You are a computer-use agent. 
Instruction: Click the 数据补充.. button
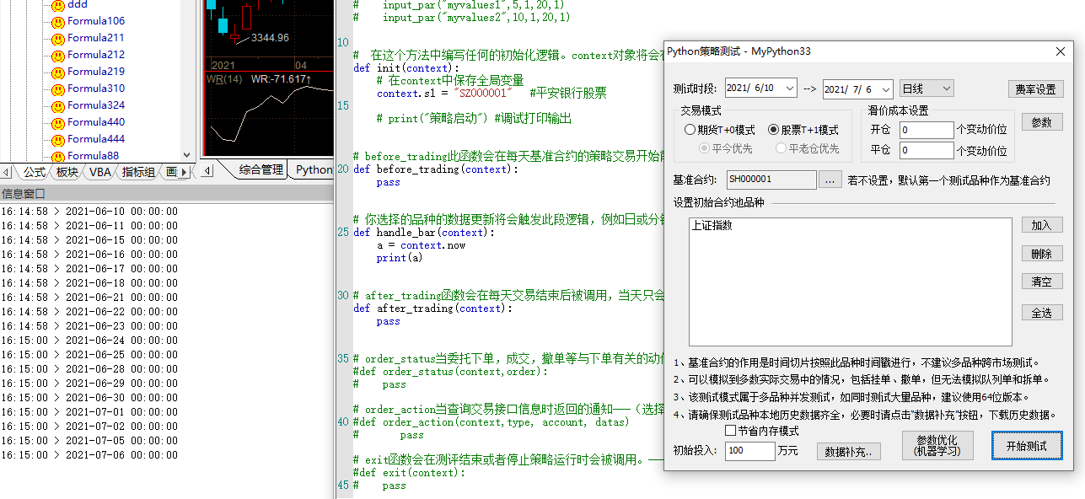[849, 451]
